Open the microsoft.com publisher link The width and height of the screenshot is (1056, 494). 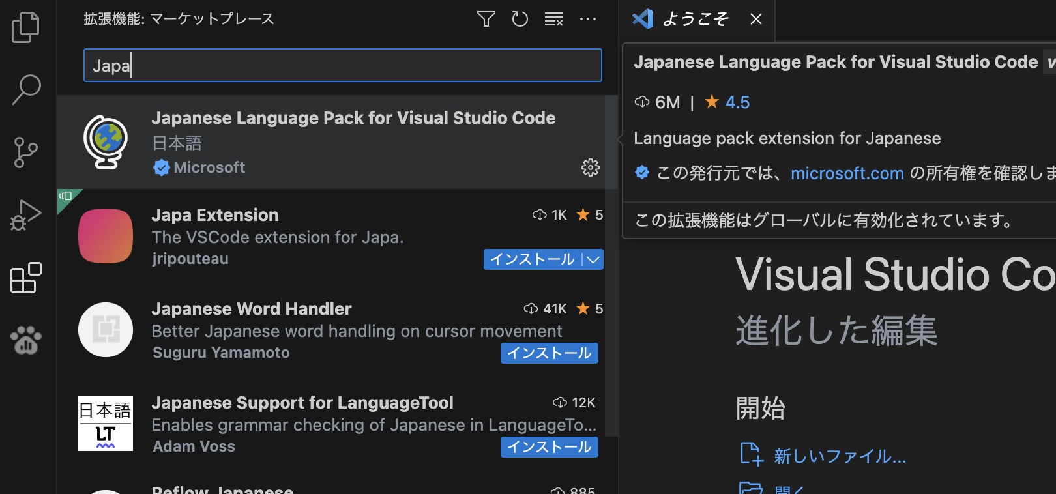[x=847, y=173]
